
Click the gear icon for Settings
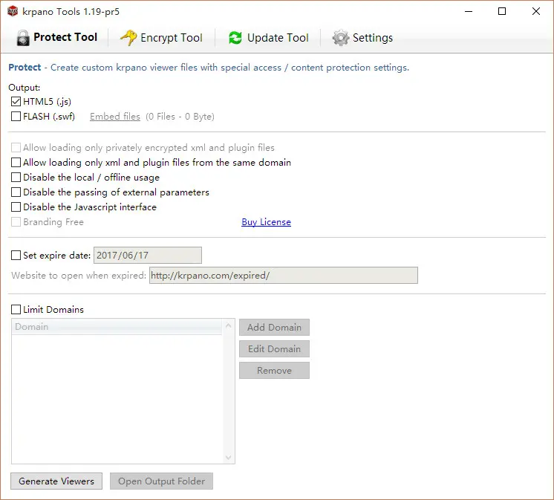point(340,38)
